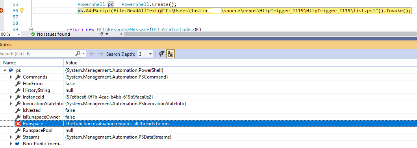Click the wrench icon beside RunspacePool

[18, 130]
